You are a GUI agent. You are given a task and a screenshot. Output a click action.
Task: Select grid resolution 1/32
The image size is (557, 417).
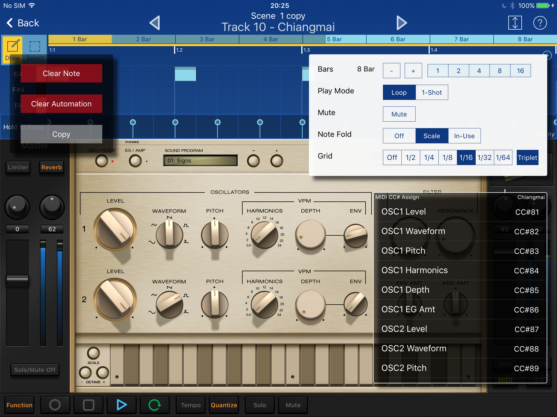coord(484,157)
